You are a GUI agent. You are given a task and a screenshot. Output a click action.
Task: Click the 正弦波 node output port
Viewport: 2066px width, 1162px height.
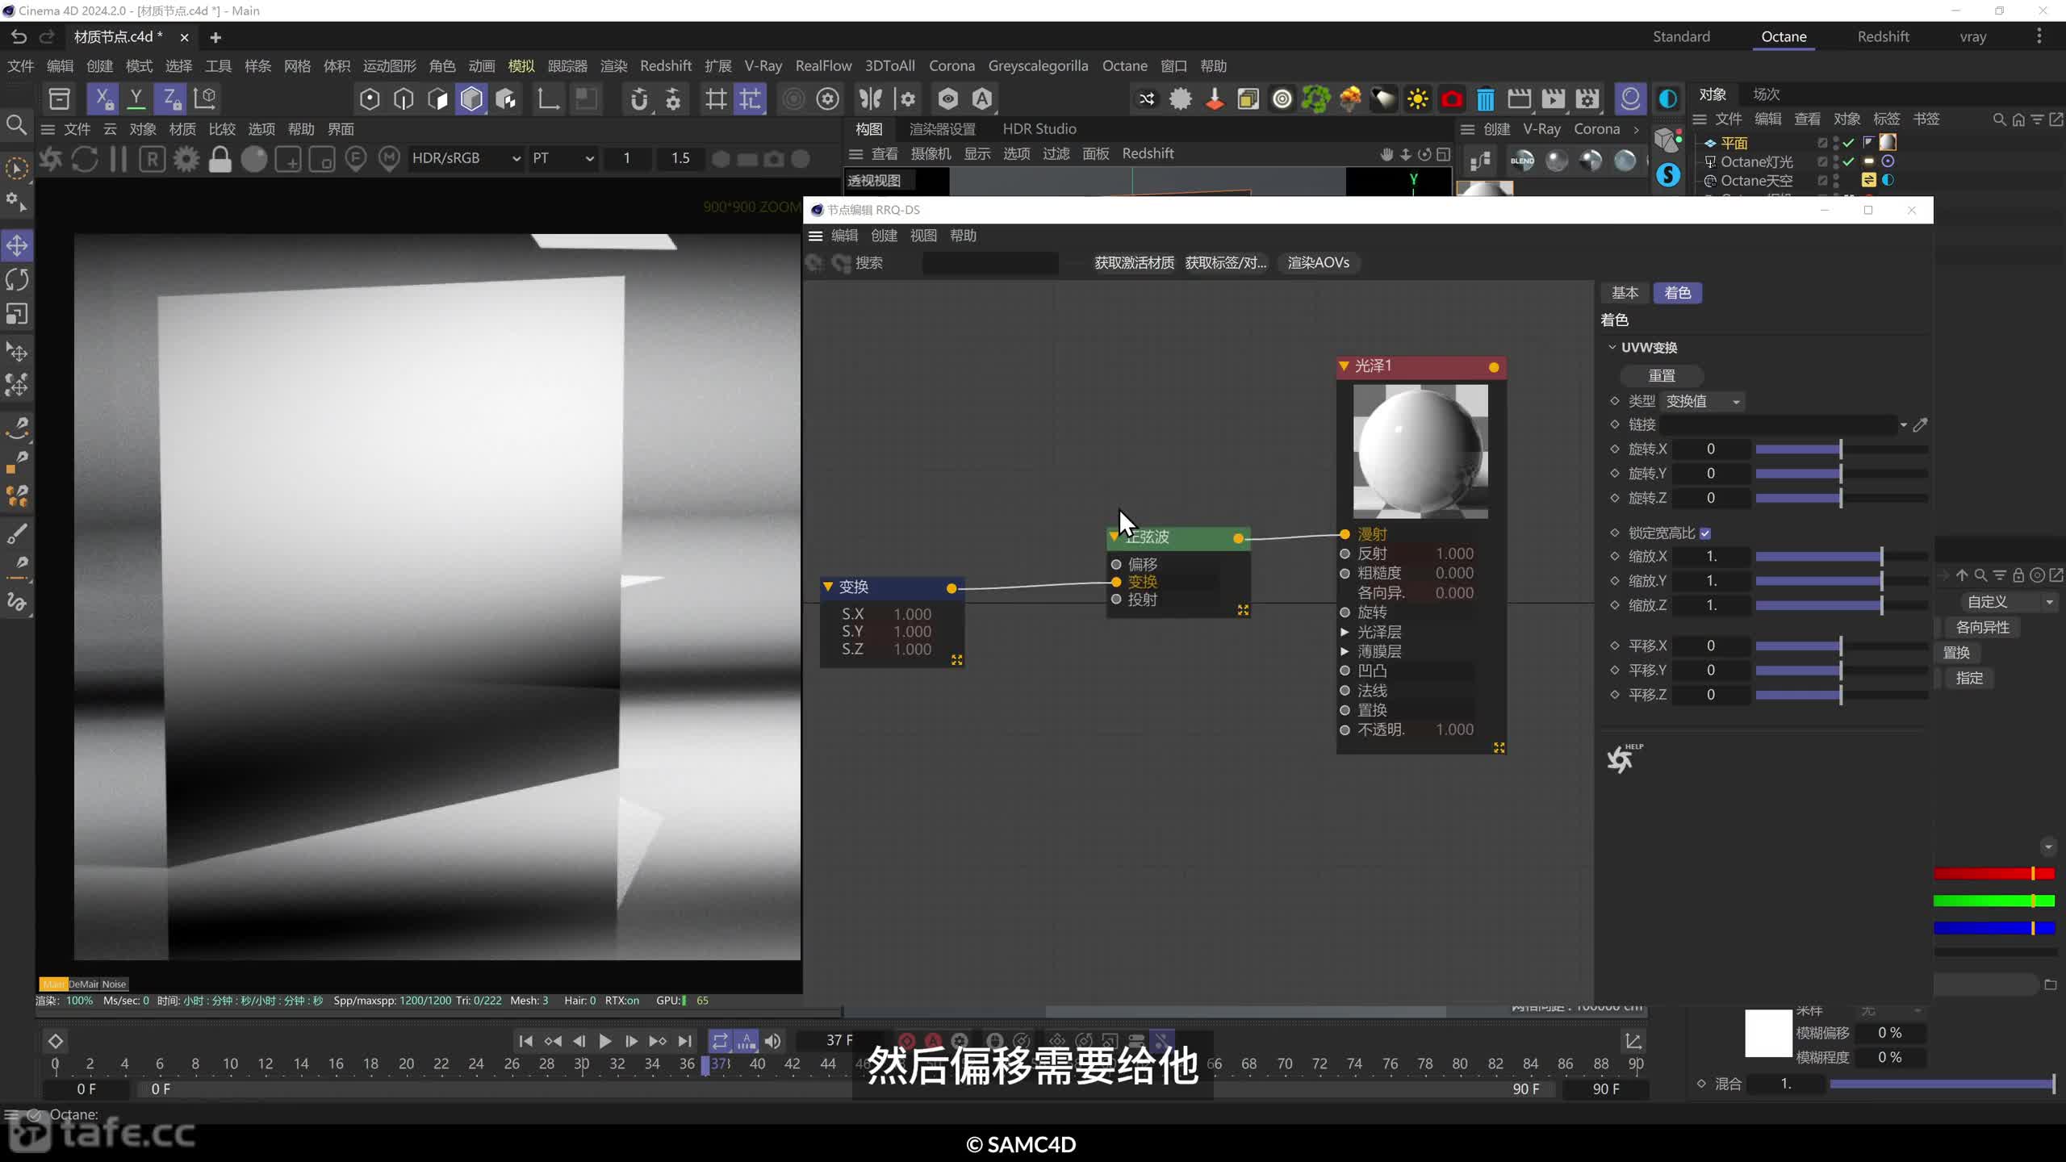point(1238,538)
